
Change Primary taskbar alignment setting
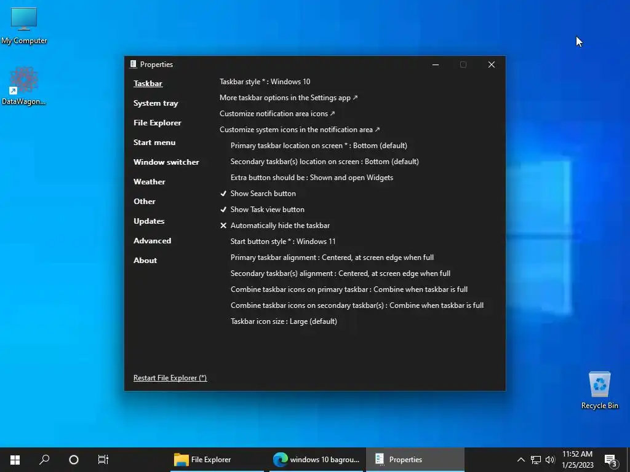point(332,258)
